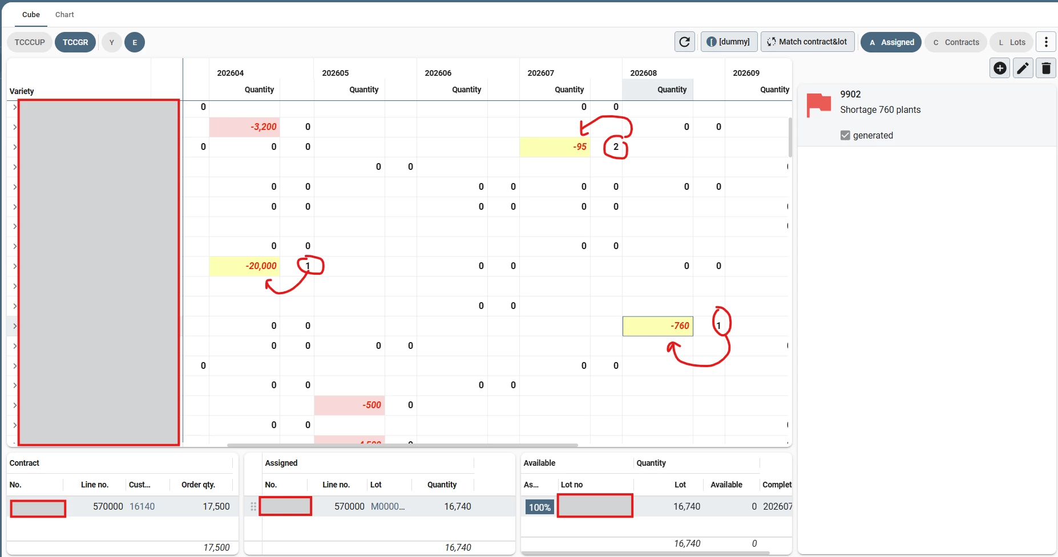Expand the variety row containing -500

coord(15,405)
